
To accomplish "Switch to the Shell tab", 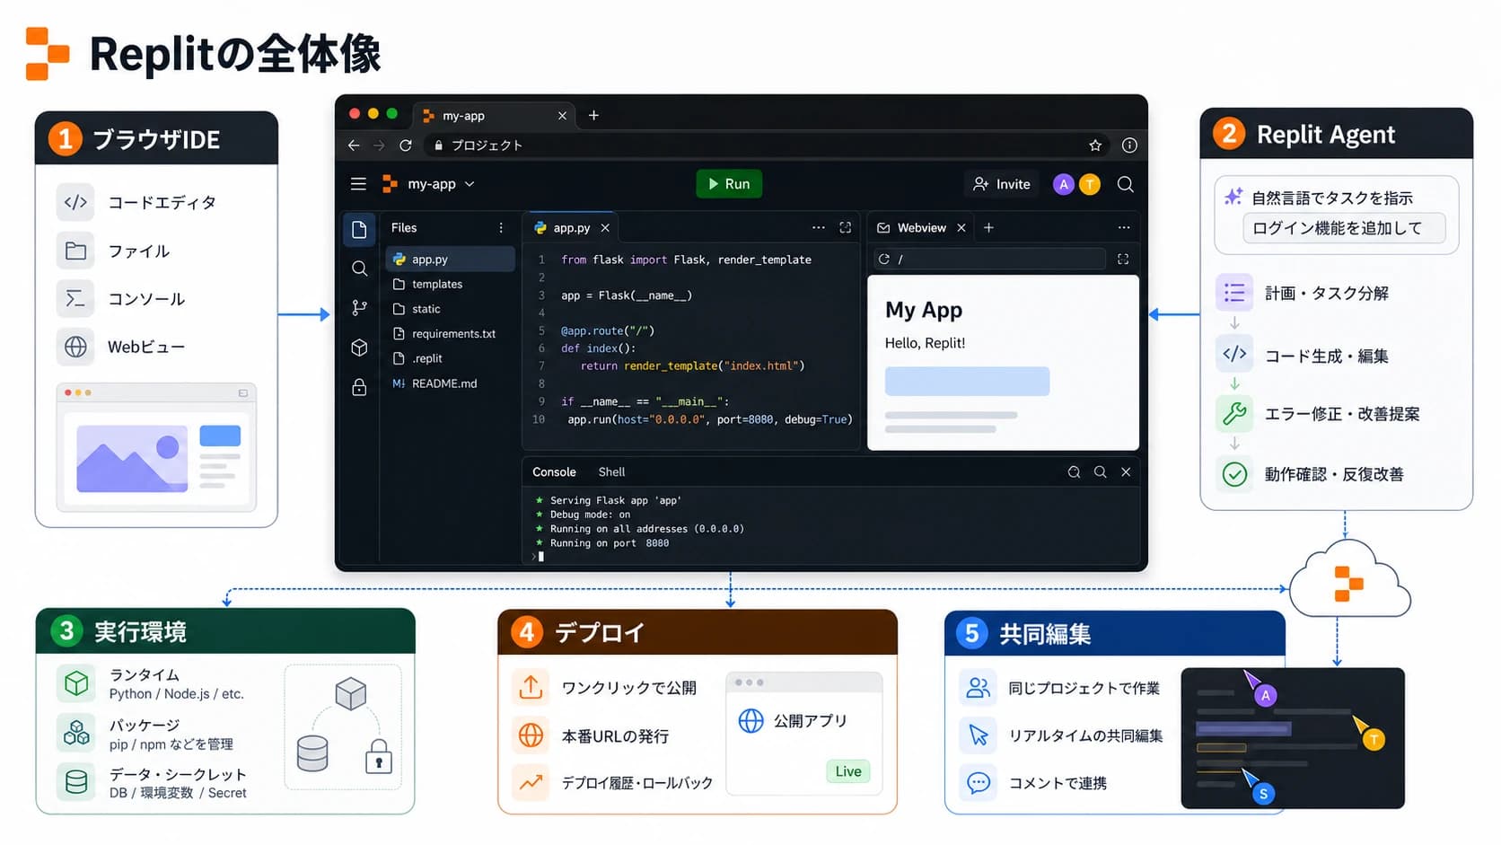I will tap(611, 472).
